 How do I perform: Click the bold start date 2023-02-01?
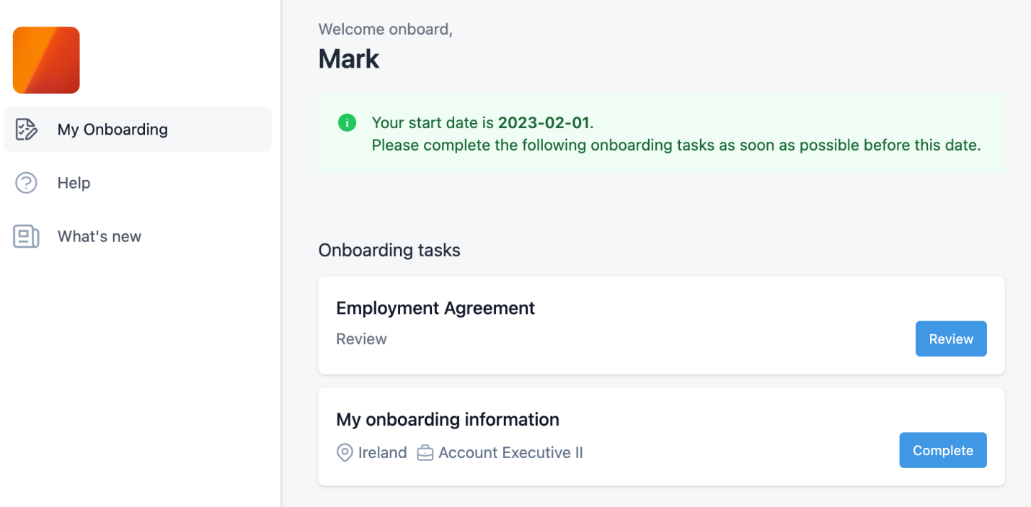(x=544, y=122)
